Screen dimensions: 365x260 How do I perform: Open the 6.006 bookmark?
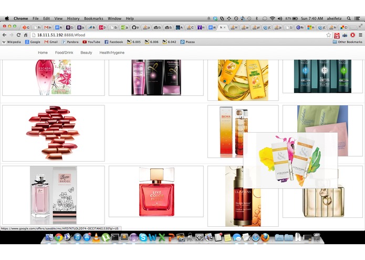coord(152,42)
